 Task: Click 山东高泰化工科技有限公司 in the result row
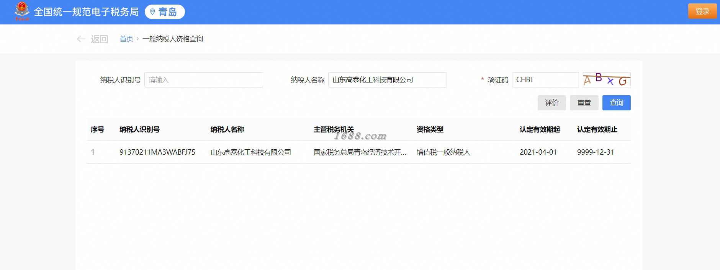pos(251,152)
